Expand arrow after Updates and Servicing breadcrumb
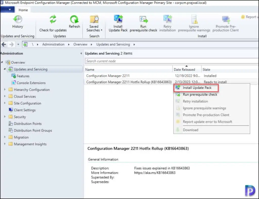259x199 pixels. [134, 45]
